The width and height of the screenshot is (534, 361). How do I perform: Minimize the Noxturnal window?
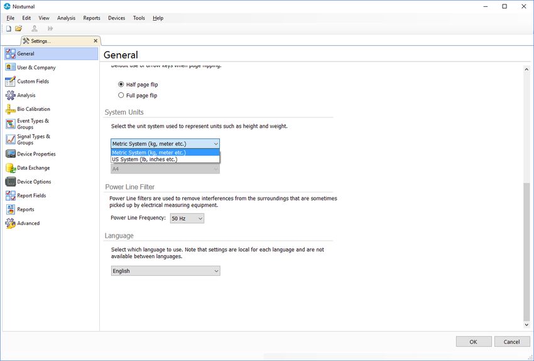tap(486, 6)
